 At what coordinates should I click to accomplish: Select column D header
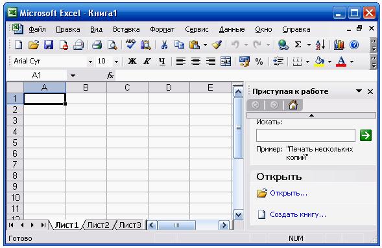point(169,87)
